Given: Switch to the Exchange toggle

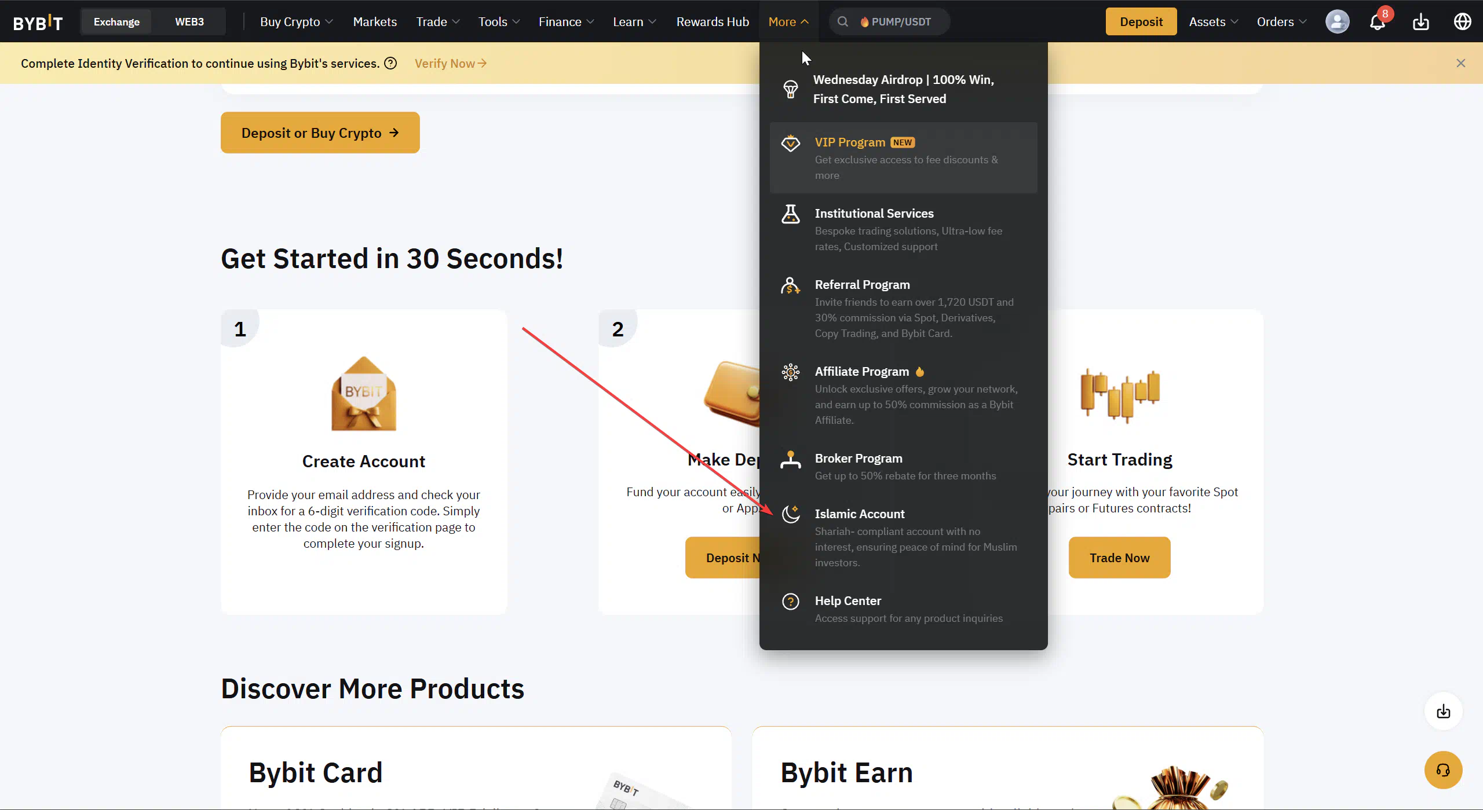Looking at the screenshot, I should [116, 22].
